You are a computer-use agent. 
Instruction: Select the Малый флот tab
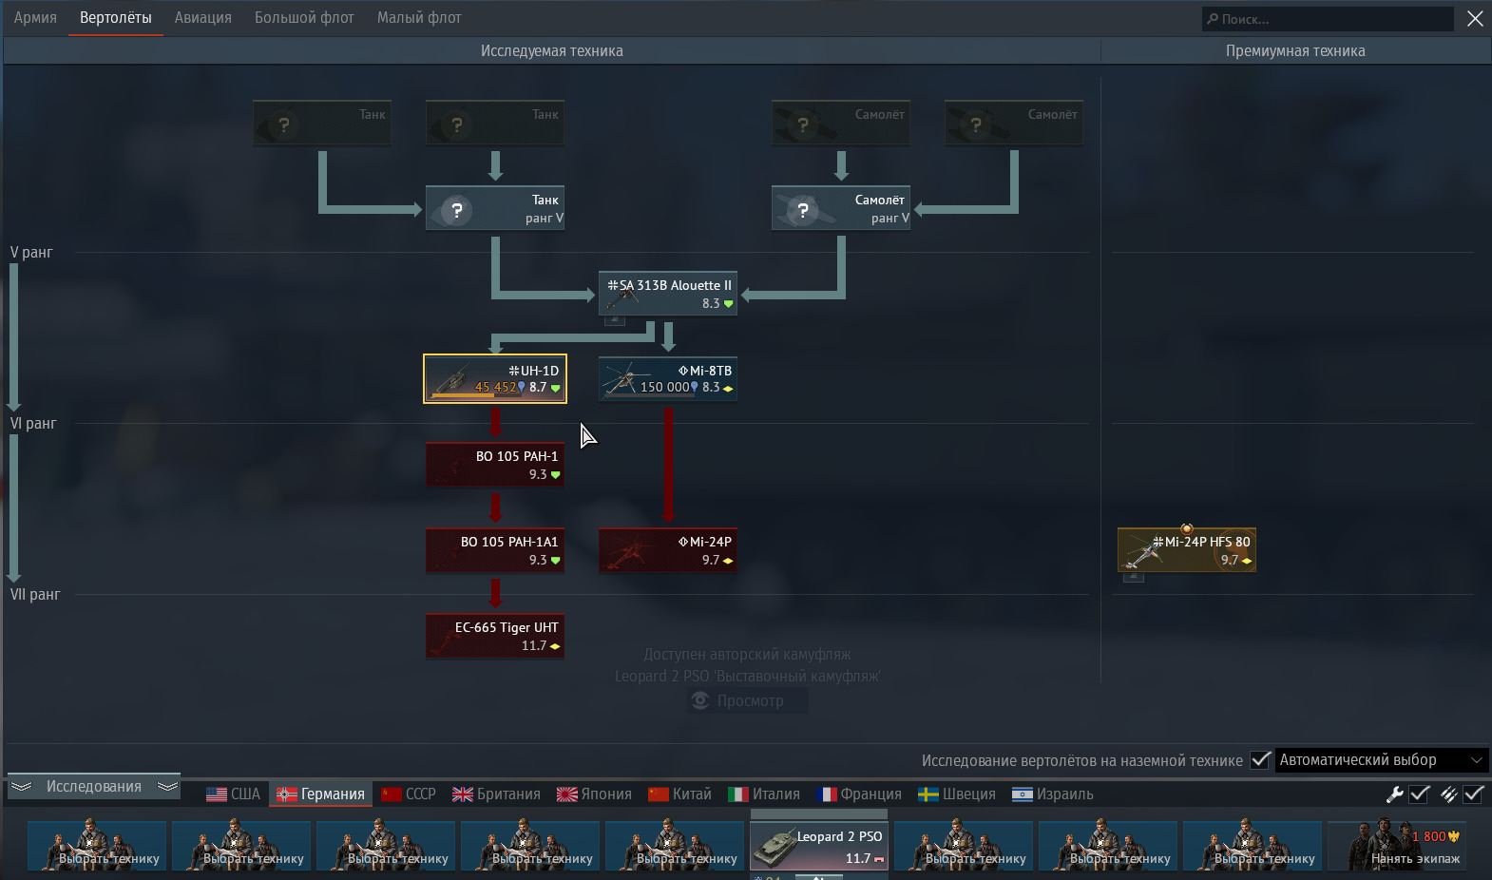point(419,18)
